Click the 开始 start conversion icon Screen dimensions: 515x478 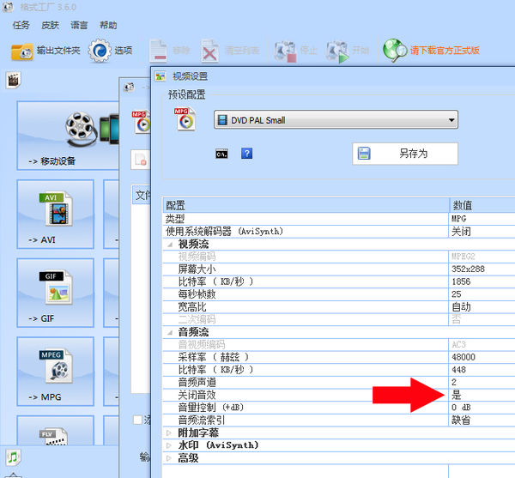[x=337, y=51]
